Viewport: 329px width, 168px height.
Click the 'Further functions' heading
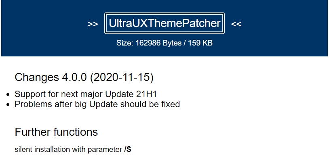[56, 132]
